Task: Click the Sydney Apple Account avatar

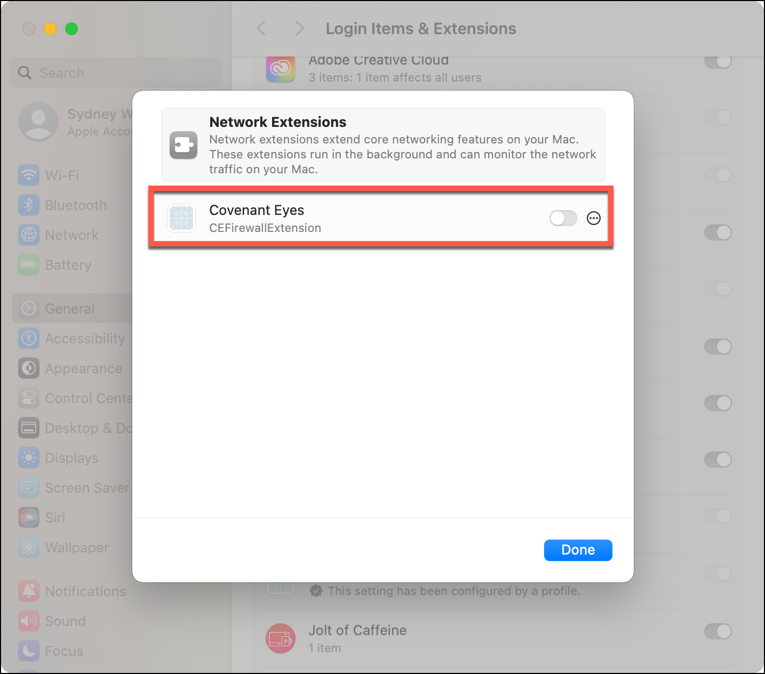Action: pos(38,122)
